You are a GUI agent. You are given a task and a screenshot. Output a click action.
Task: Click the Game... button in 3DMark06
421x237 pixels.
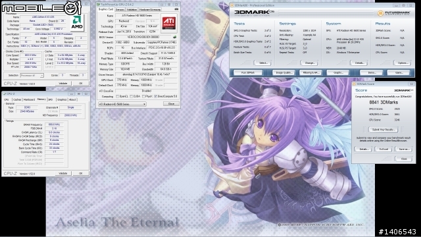tap(399, 72)
